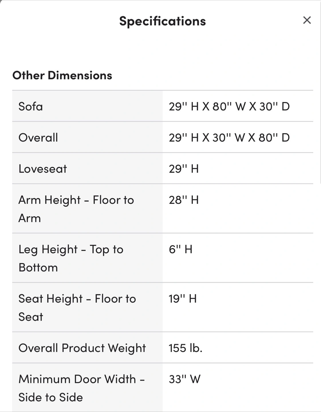Click the Specifications title
This screenshot has width=321, height=412.
pyautogui.click(x=162, y=21)
